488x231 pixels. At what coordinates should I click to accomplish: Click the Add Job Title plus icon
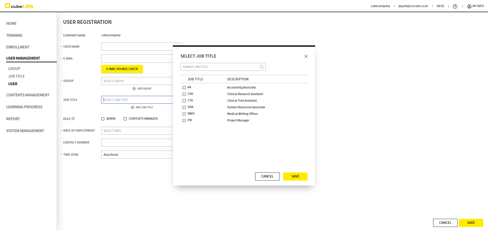[x=132, y=108]
